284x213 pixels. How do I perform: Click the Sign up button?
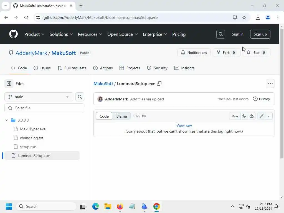pyautogui.click(x=260, y=34)
